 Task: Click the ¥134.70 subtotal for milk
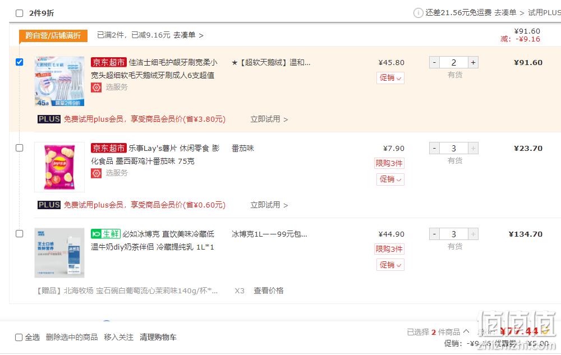[x=526, y=234]
